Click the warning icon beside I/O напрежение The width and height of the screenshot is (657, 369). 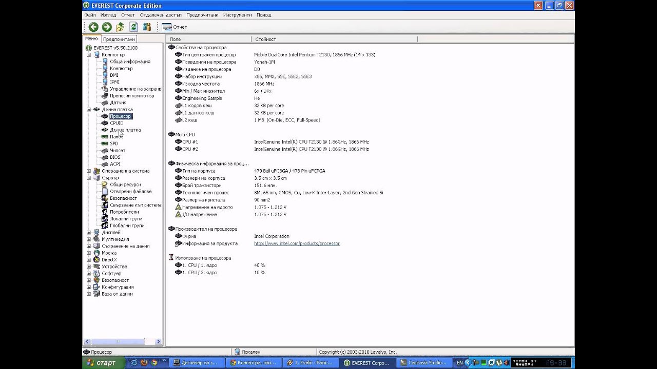[178, 214]
